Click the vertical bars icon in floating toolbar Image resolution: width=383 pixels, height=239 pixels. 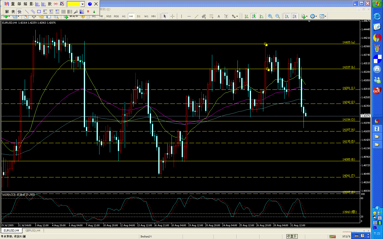coord(64,12)
